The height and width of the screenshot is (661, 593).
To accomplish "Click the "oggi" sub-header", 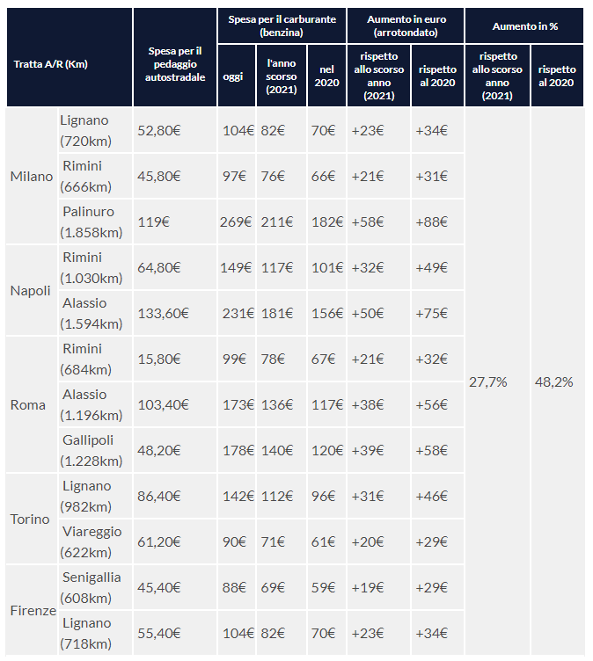I will (234, 77).
